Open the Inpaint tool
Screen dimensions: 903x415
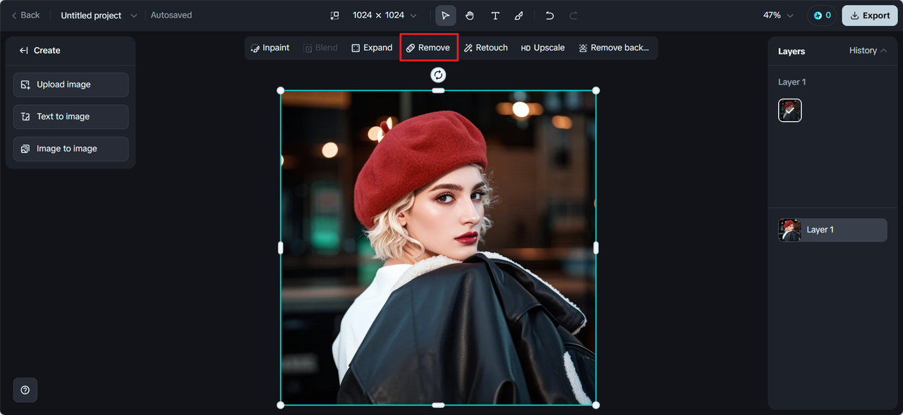pos(270,48)
